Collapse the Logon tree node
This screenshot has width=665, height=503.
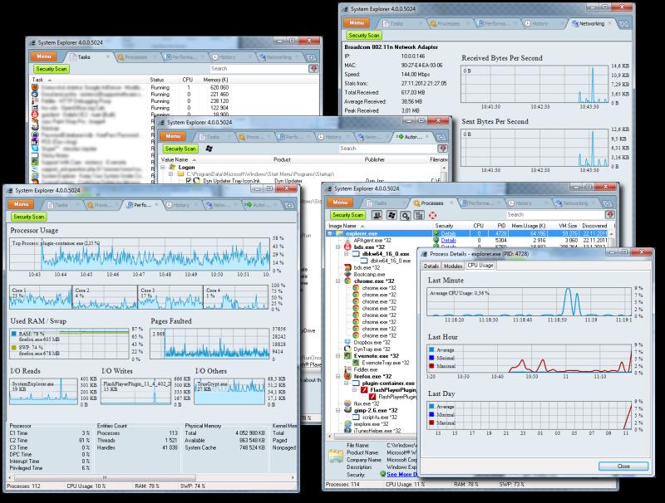163,167
